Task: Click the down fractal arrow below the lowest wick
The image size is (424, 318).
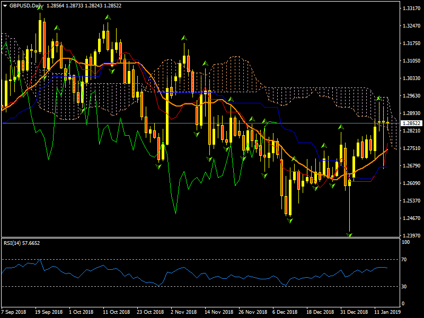Action: coord(350,234)
